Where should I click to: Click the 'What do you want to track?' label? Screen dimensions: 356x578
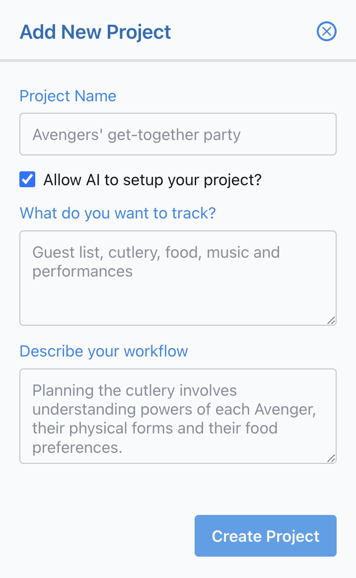[x=117, y=213]
